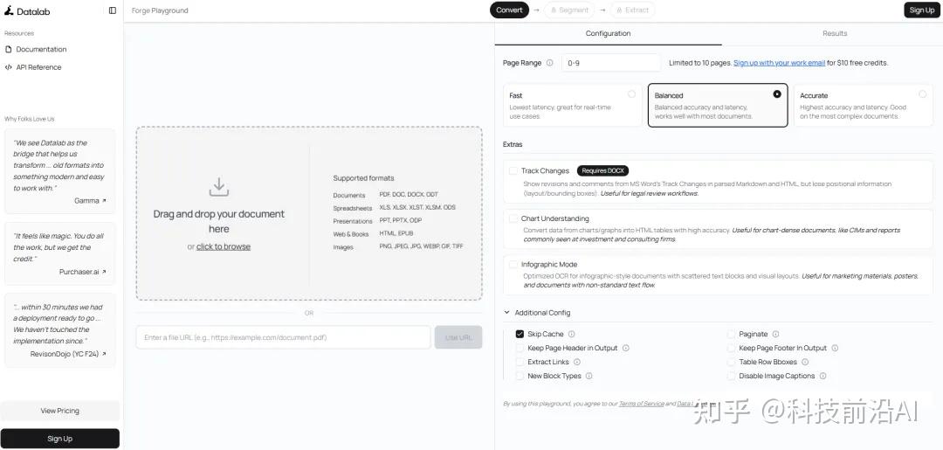Collapse the sidebar with the panel toggle icon
943x450 pixels.
(113, 10)
